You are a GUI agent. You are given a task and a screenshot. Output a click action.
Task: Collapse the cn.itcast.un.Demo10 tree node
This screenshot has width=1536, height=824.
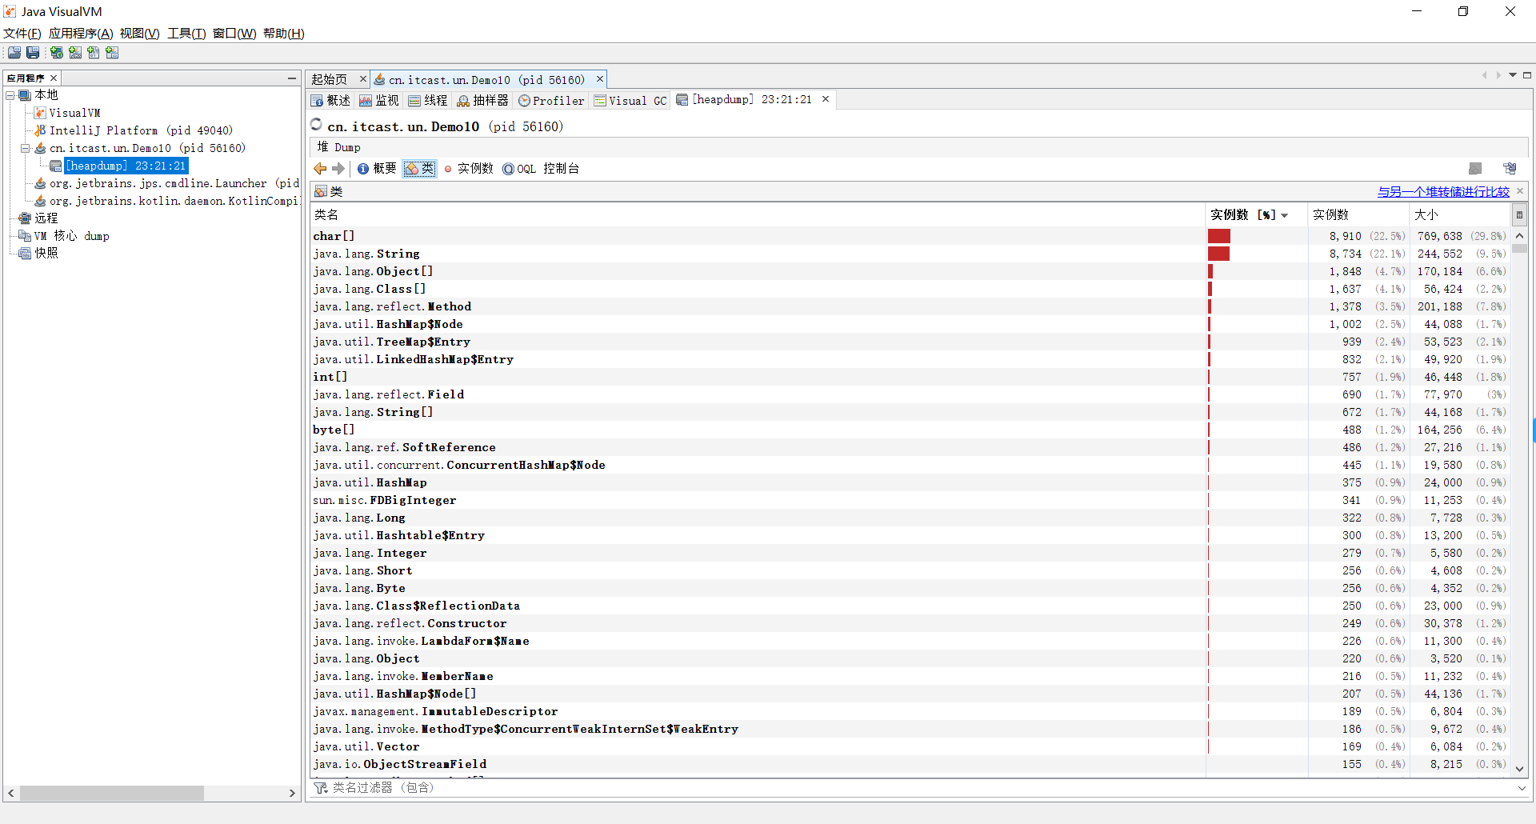[25, 148]
